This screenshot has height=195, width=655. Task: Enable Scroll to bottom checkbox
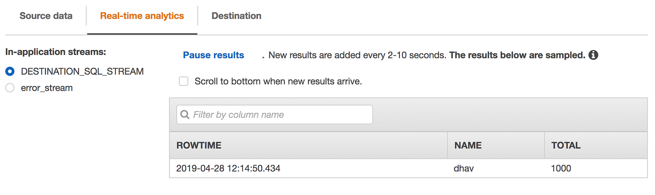pyautogui.click(x=184, y=81)
